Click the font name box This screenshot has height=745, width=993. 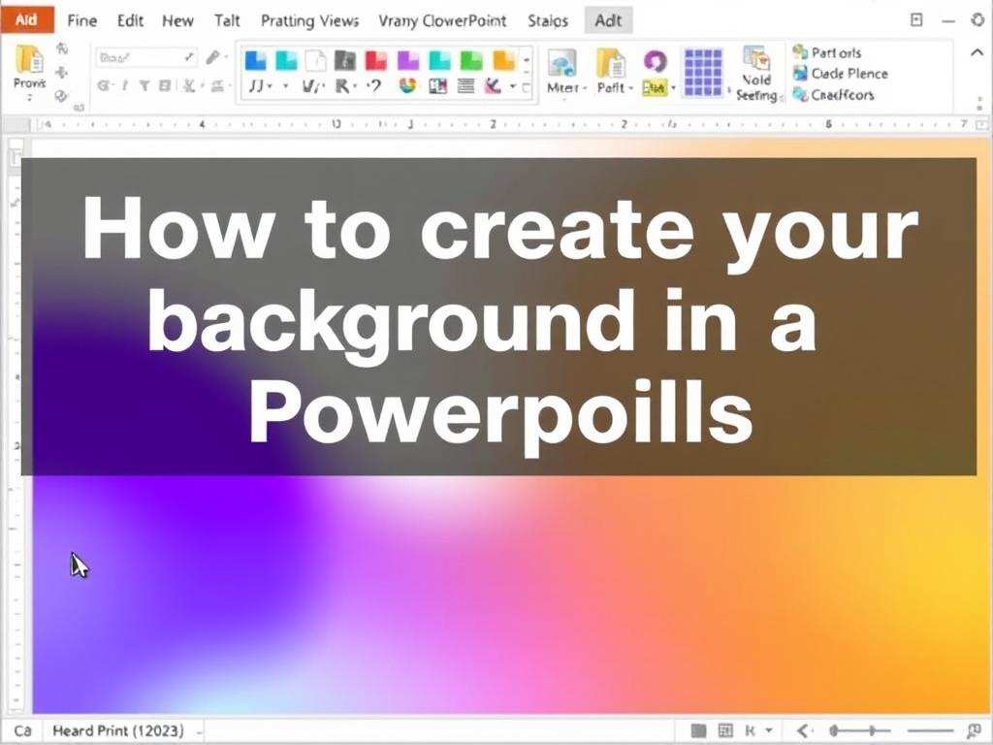145,57
